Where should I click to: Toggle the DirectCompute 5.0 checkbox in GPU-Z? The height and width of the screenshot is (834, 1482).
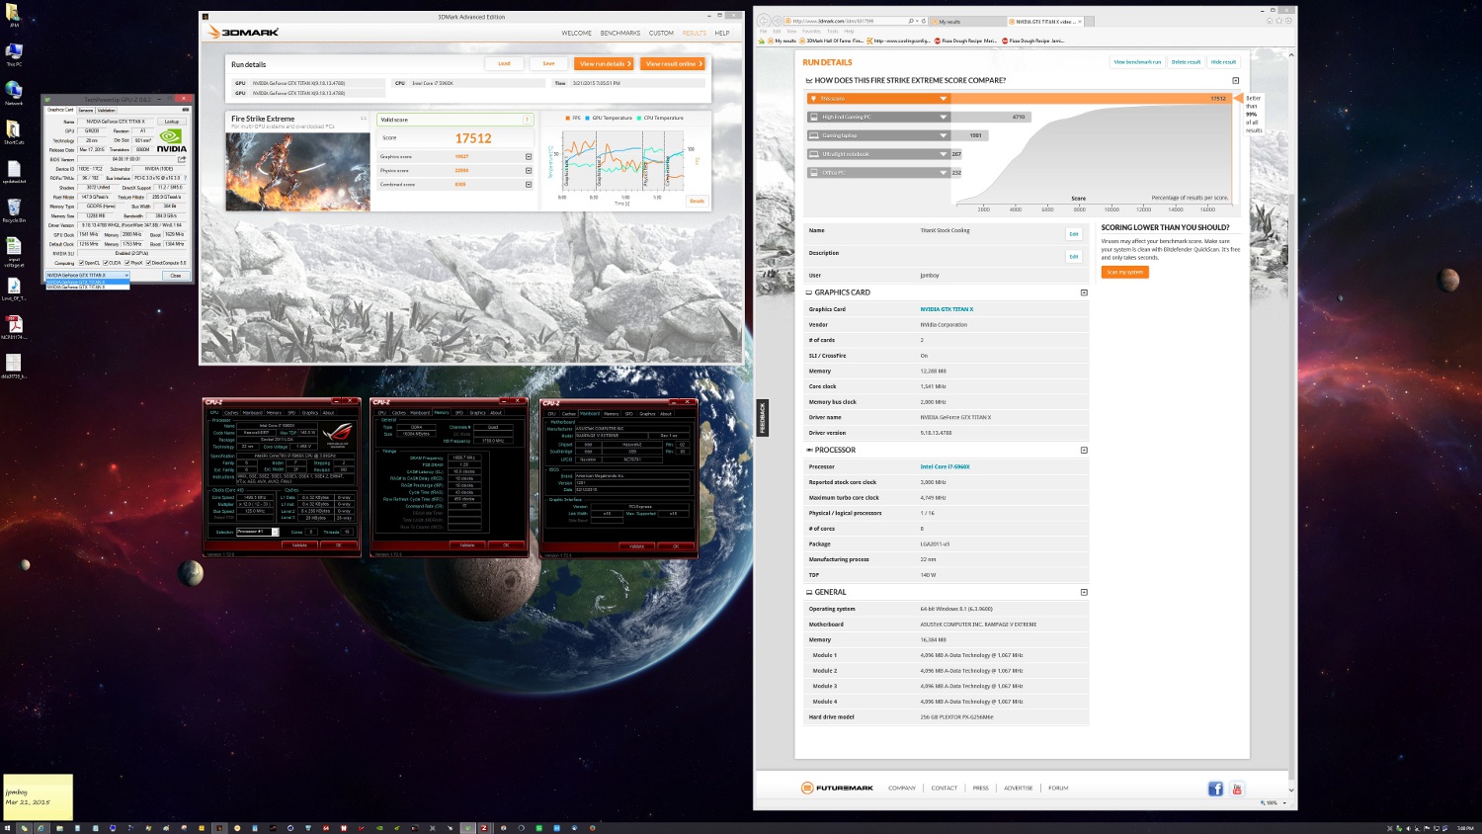(149, 263)
